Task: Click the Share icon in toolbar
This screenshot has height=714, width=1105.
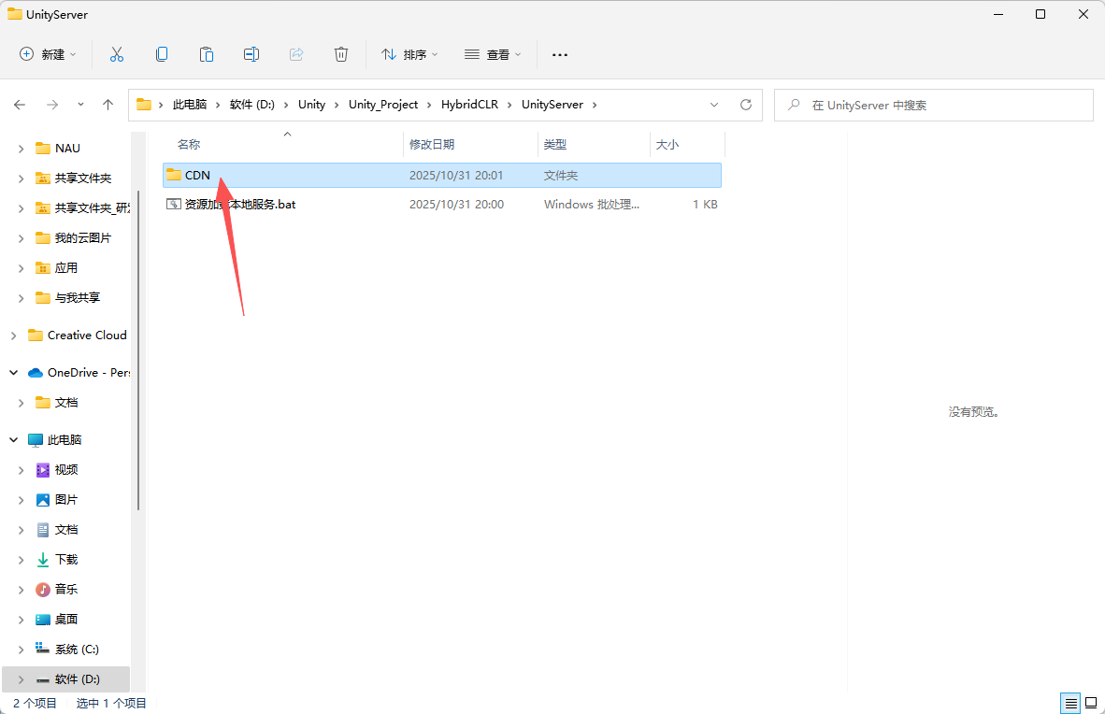Action: [x=296, y=54]
